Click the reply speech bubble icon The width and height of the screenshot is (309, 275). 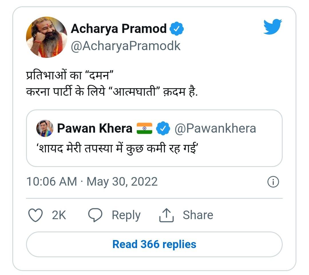tap(95, 215)
